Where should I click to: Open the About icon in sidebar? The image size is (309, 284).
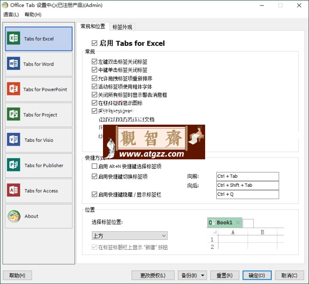[14, 216]
